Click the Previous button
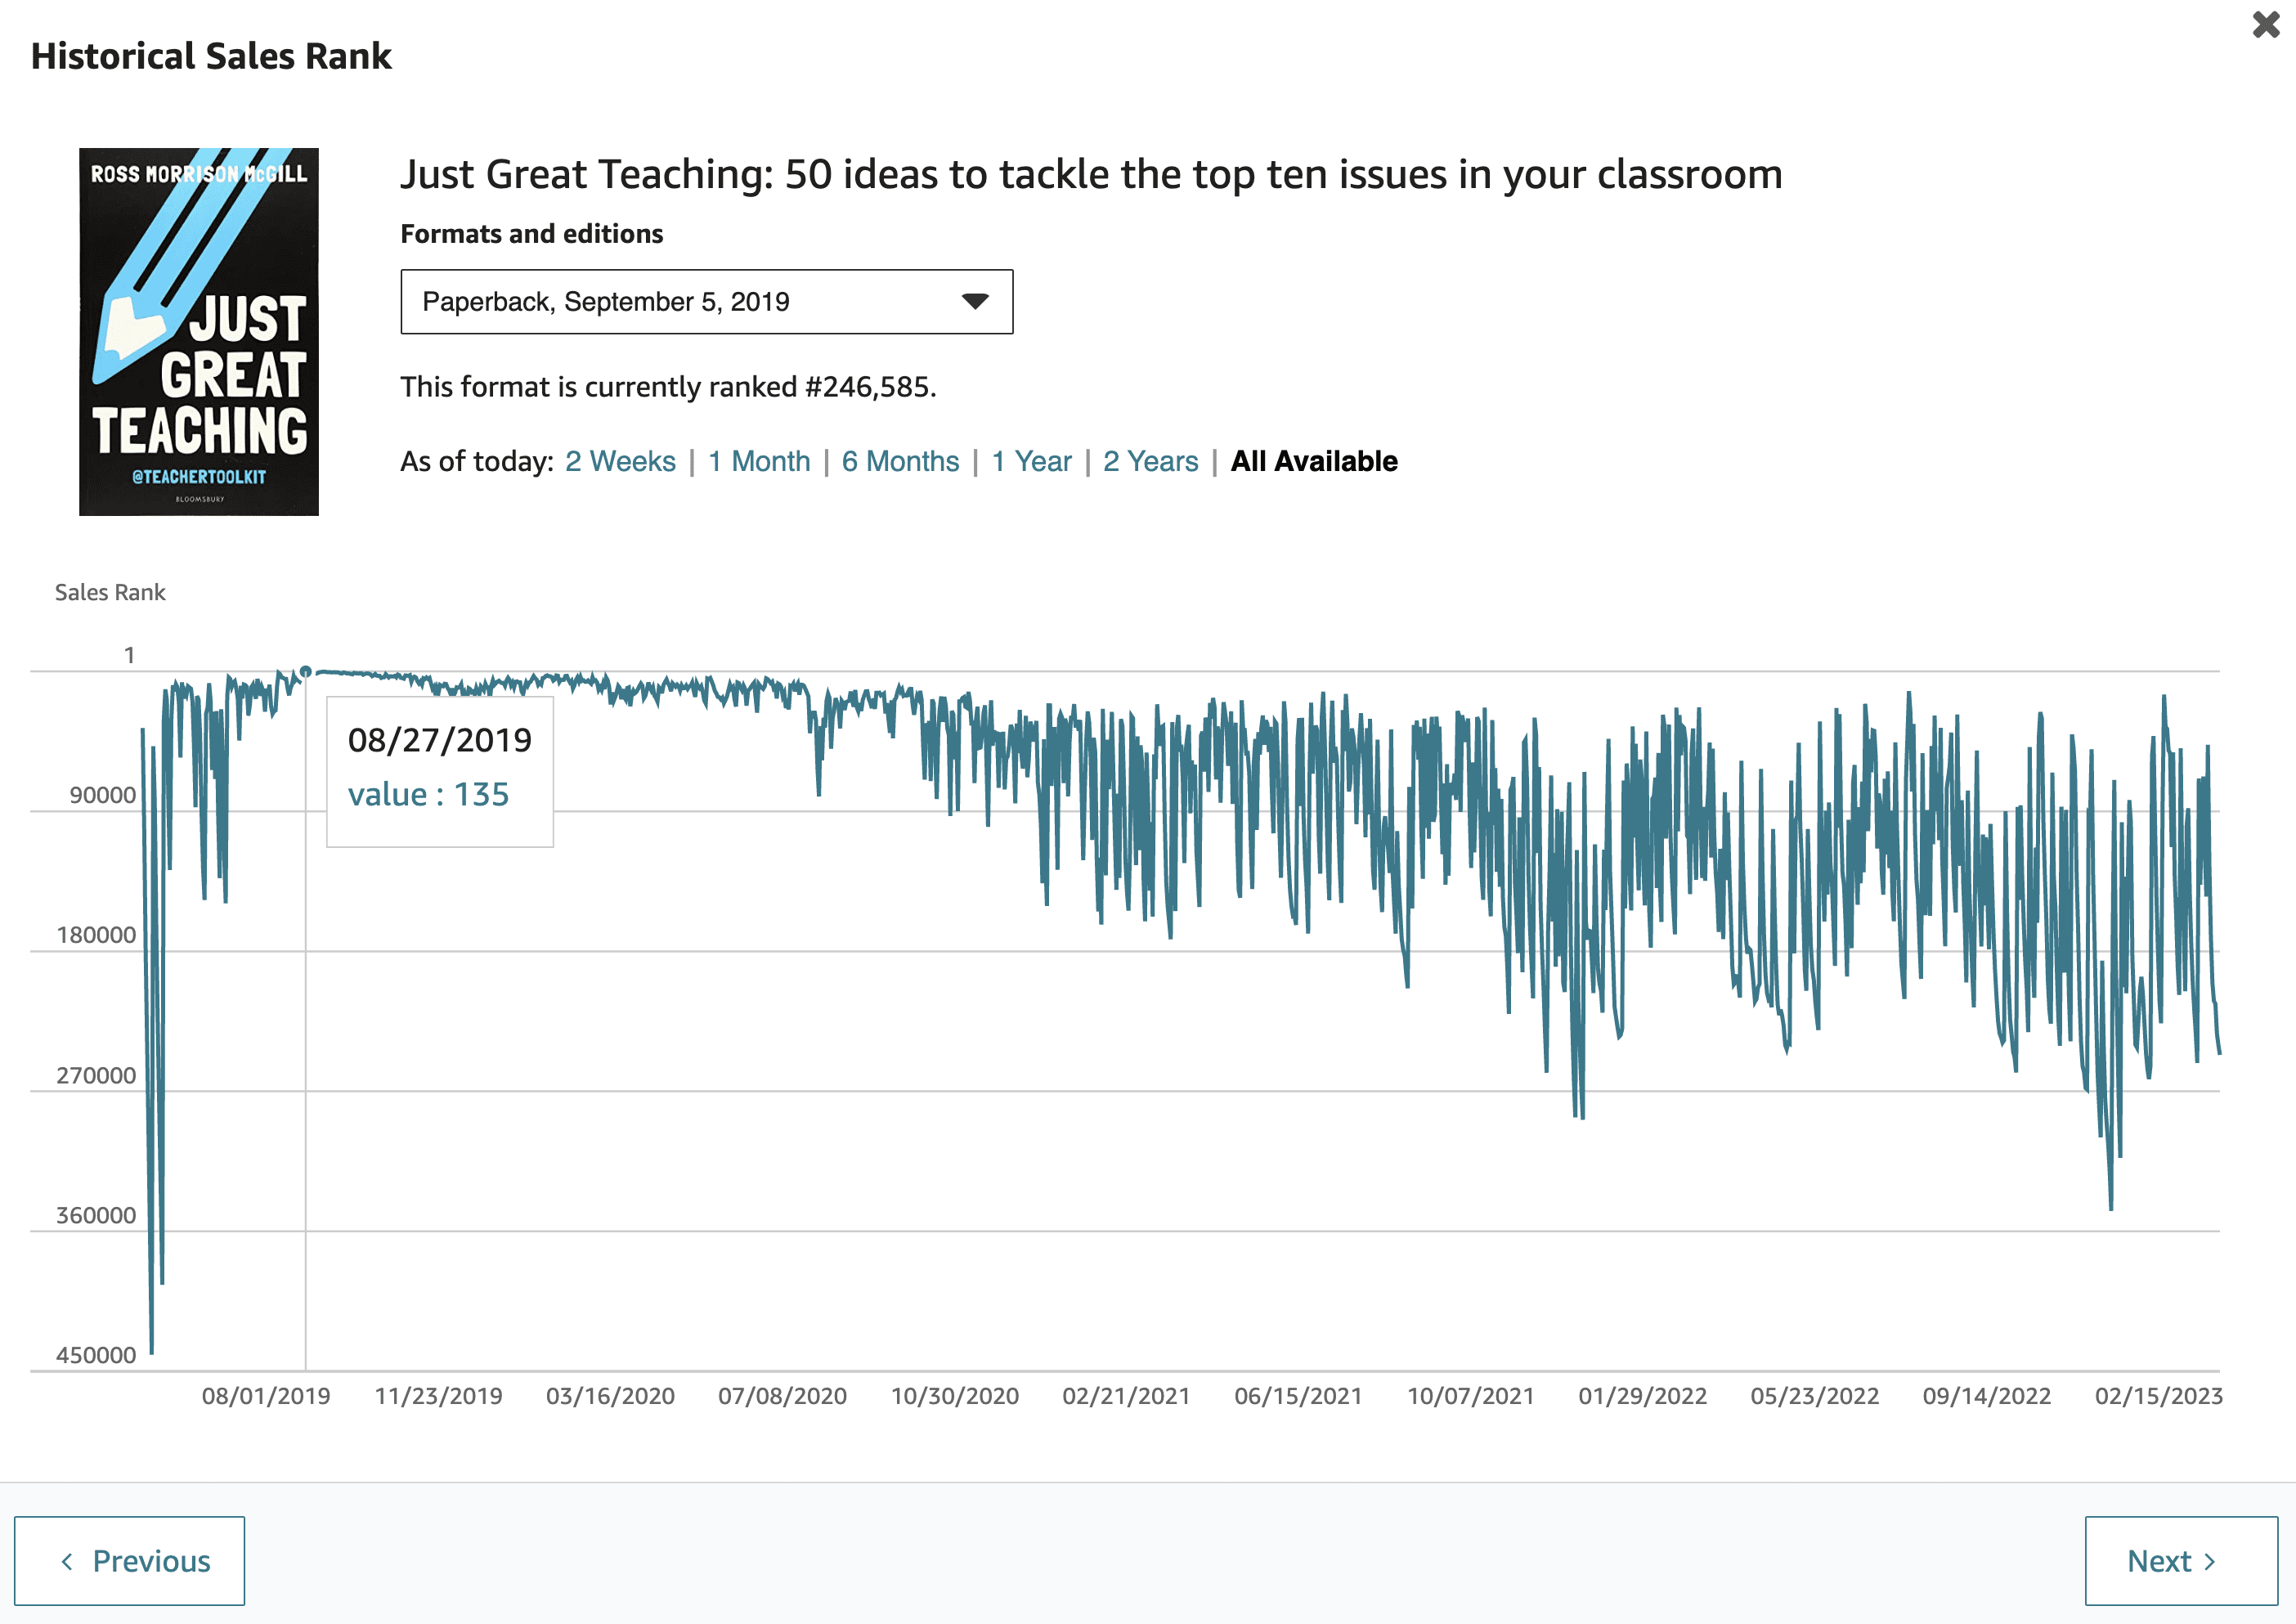Screen dimensions: 2296x1624 [130, 1560]
